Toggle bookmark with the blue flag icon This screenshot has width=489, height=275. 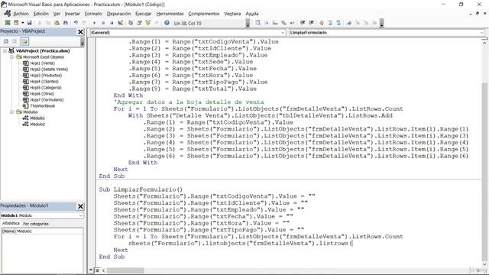(349, 23)
